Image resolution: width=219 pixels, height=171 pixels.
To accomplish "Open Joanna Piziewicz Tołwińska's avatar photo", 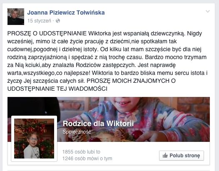I will (x=16, y=17).
